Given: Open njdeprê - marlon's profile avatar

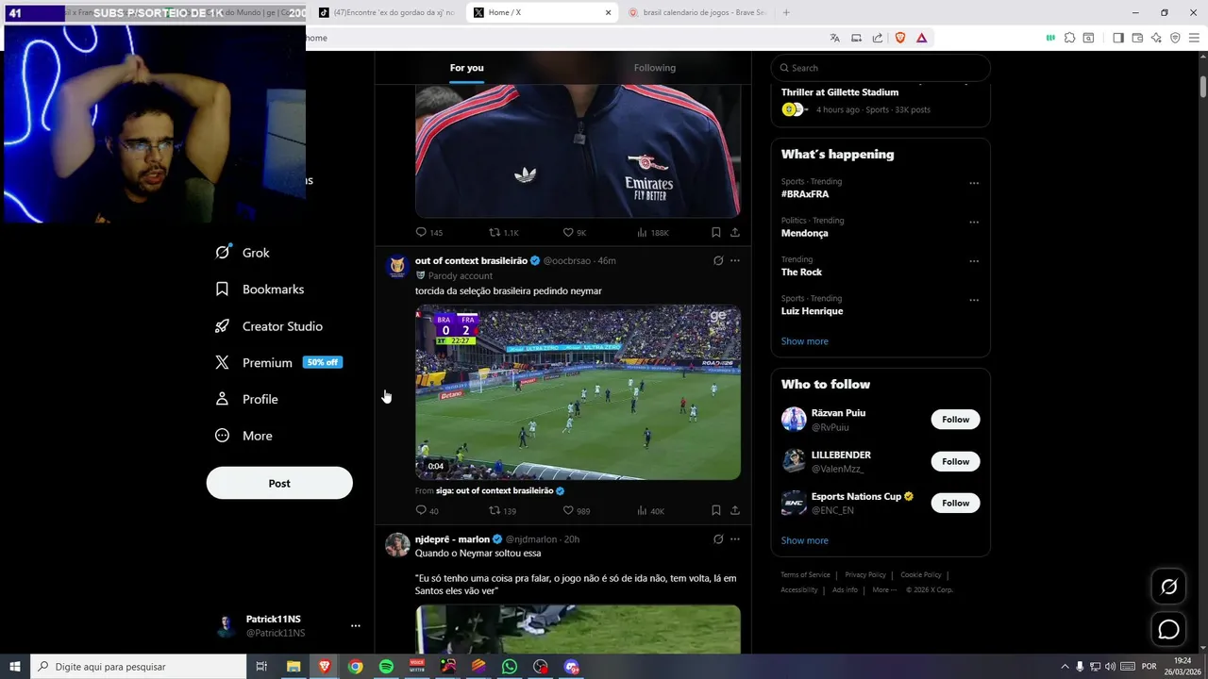Looking at the screenshot, I should click(x=397, y=545).
